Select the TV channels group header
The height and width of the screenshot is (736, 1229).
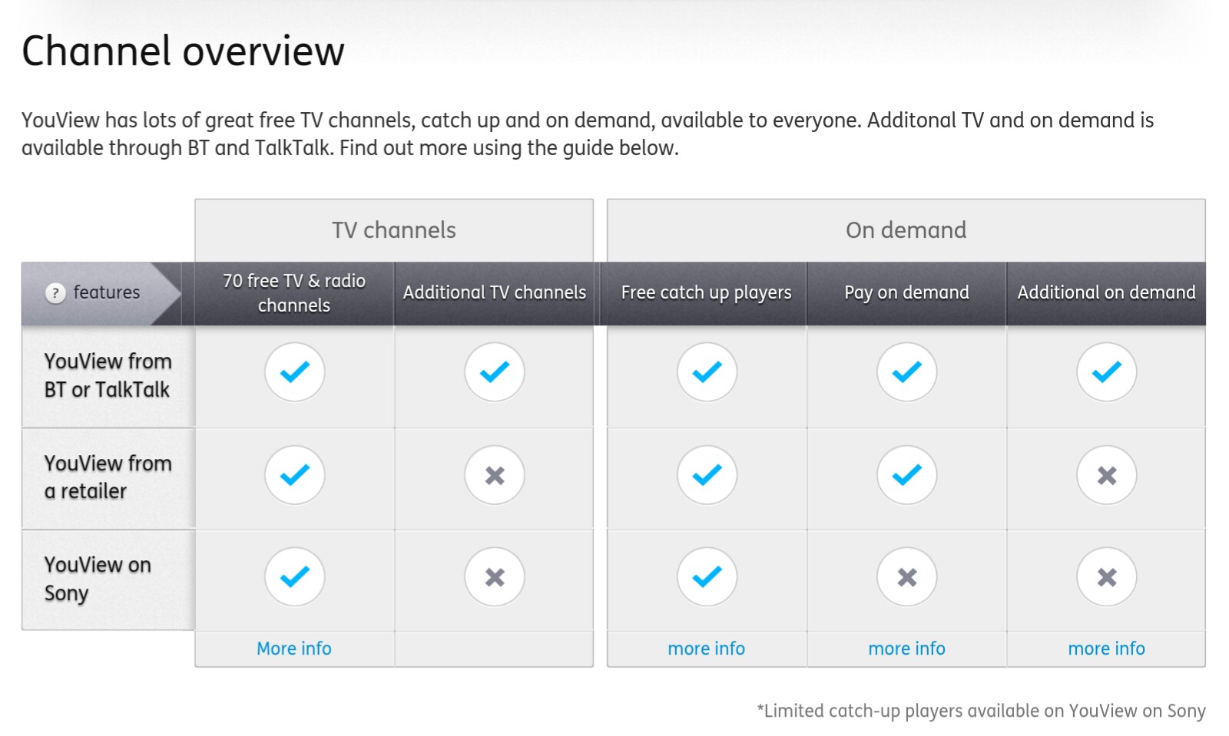pos(394,230)
